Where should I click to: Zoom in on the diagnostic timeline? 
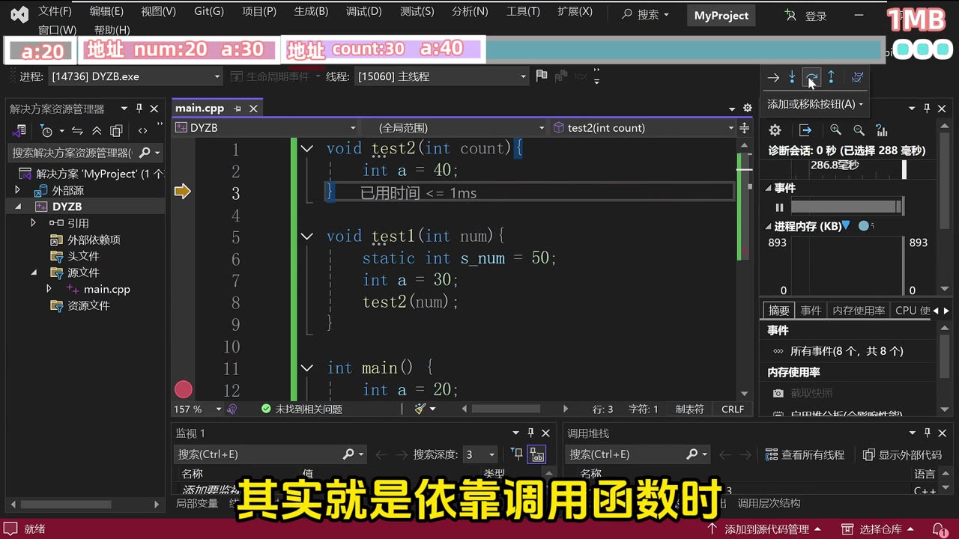(835, 130)
